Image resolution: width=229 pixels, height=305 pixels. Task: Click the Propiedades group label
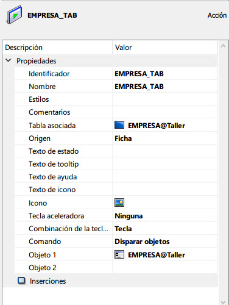37,61
